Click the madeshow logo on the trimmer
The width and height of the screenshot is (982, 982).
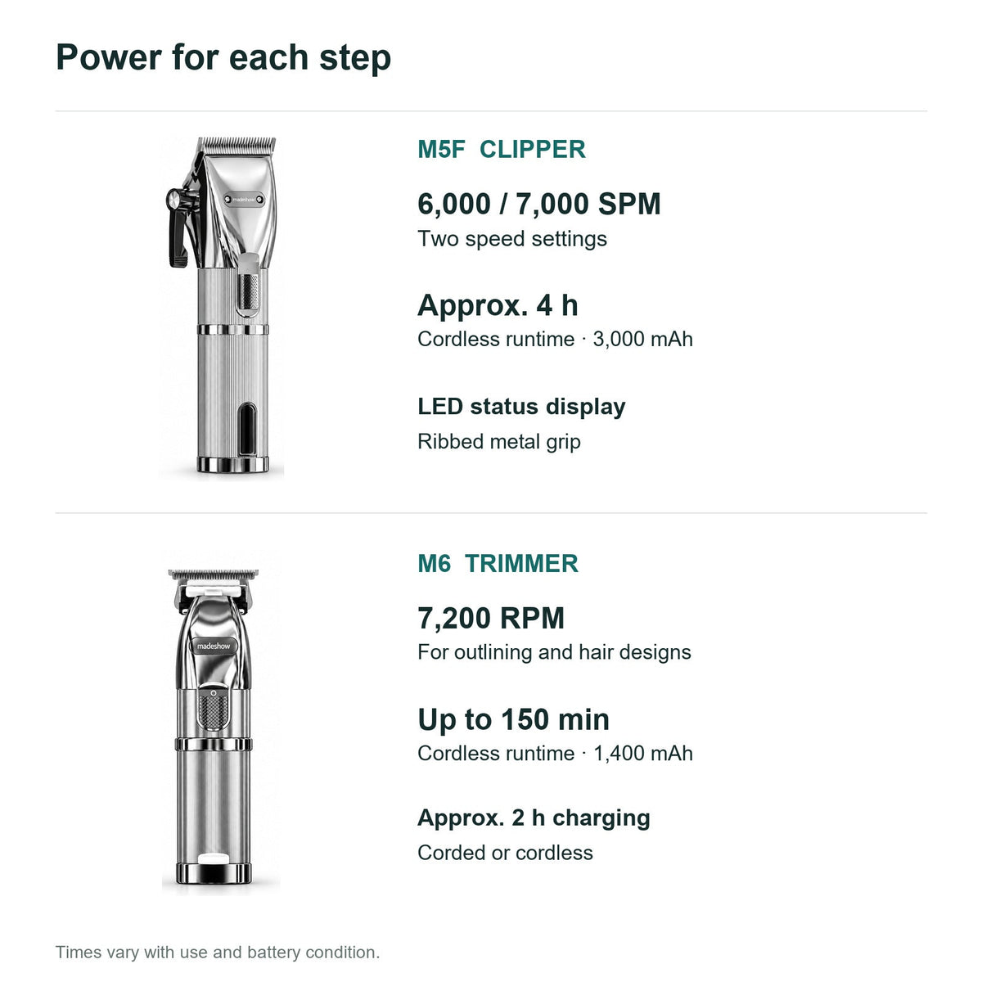(214, 646)
